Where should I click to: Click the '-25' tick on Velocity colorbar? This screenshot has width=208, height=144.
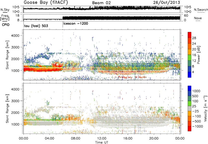pyautogui.click(x=196, y=111)
